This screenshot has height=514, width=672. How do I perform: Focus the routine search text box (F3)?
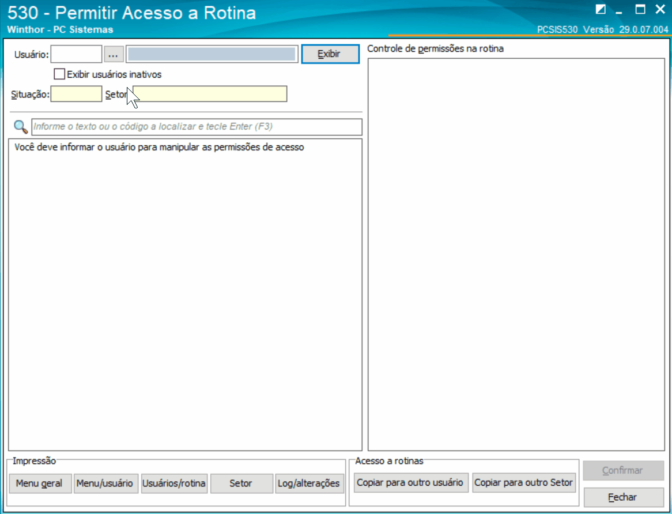click(197, 127)
